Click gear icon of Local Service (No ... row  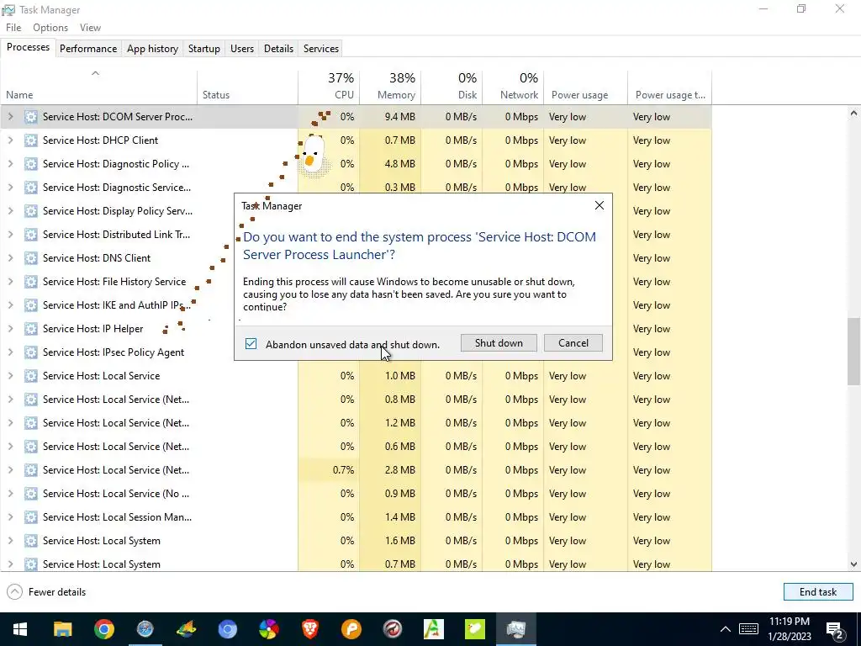[31, 493]
